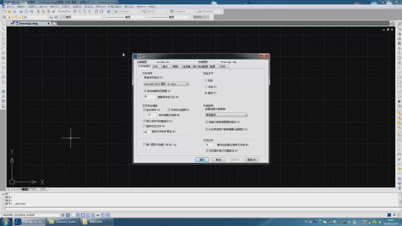Open the 使用副本 external reference dropdown
Viewport: 402px width, 226px height.
coord(226,115)
